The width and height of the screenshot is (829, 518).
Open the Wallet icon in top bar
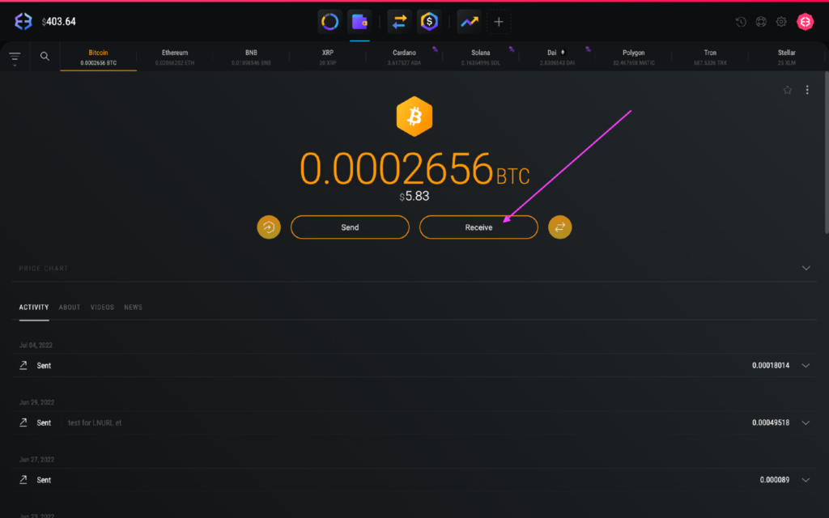(359, 22)
